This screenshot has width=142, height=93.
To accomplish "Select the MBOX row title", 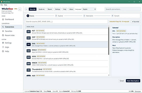I will tap(35, 63).
